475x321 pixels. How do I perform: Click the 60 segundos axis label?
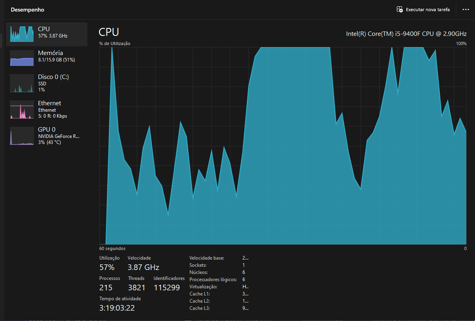[112, 248]
